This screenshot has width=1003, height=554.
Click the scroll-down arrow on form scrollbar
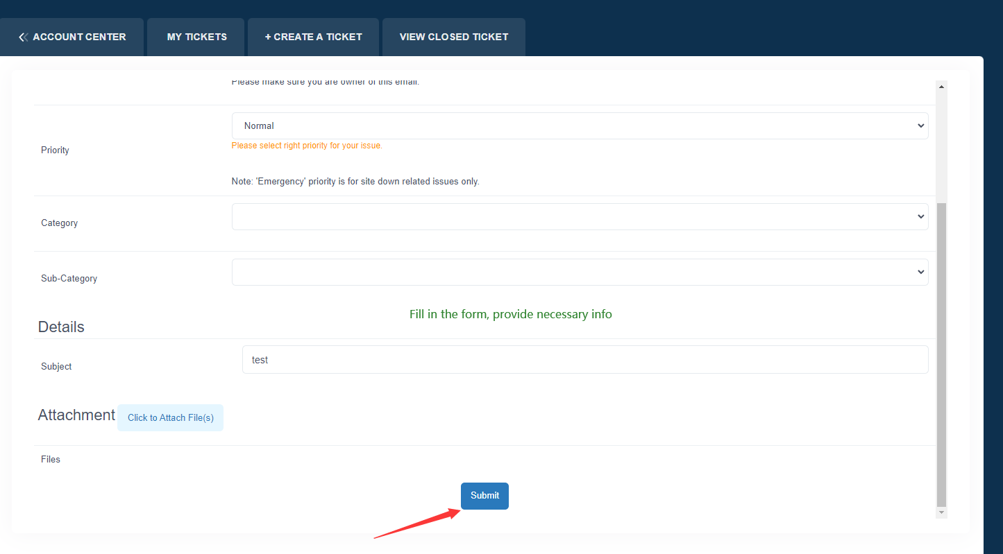(x=941, y=512)
